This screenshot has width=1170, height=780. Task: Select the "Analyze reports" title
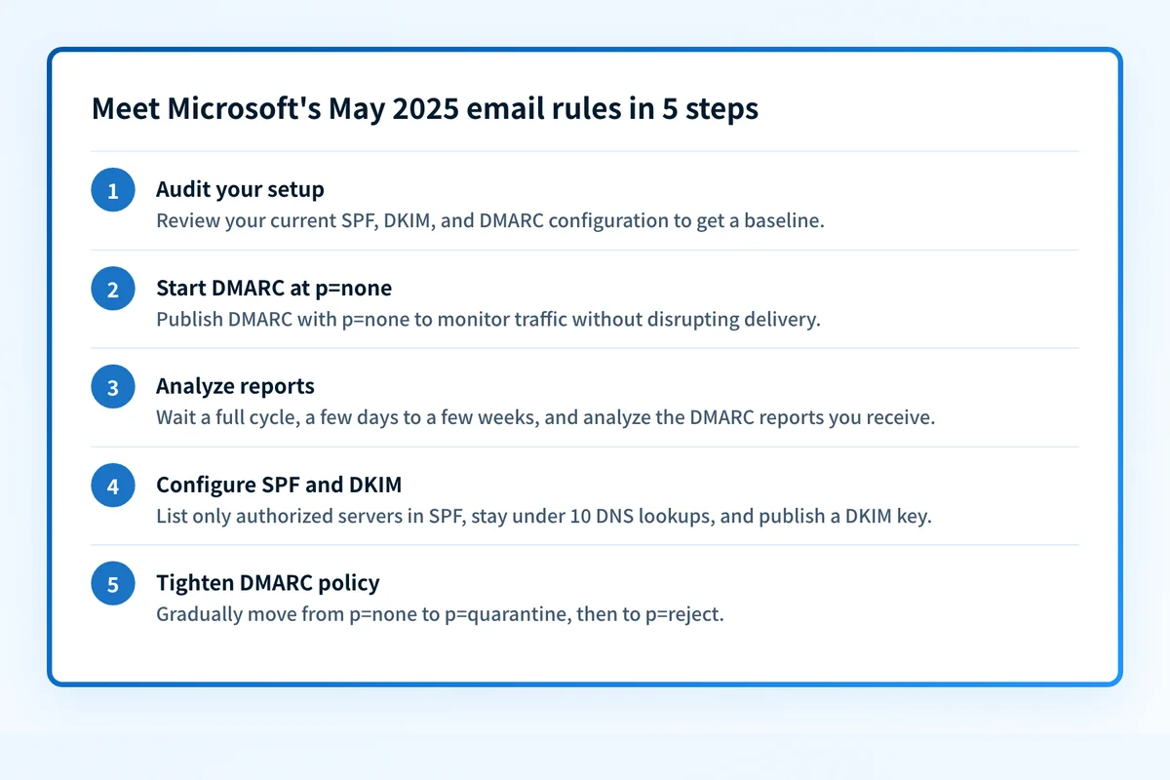coord(235,386)
